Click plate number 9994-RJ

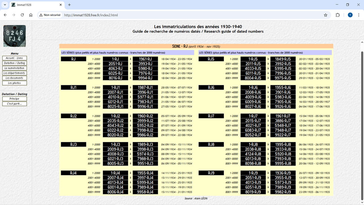[x=145, y=78]
